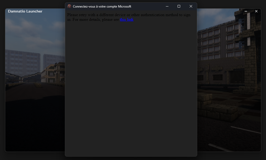266x160 pixels.
Task: Maximize the Microsoft account sign-in window
Action: pos(179,6)
